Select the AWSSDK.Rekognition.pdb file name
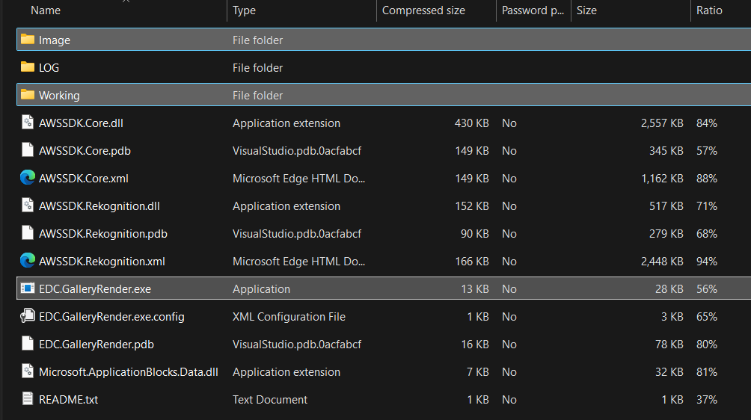751x420 pixels. click(103, 234)
